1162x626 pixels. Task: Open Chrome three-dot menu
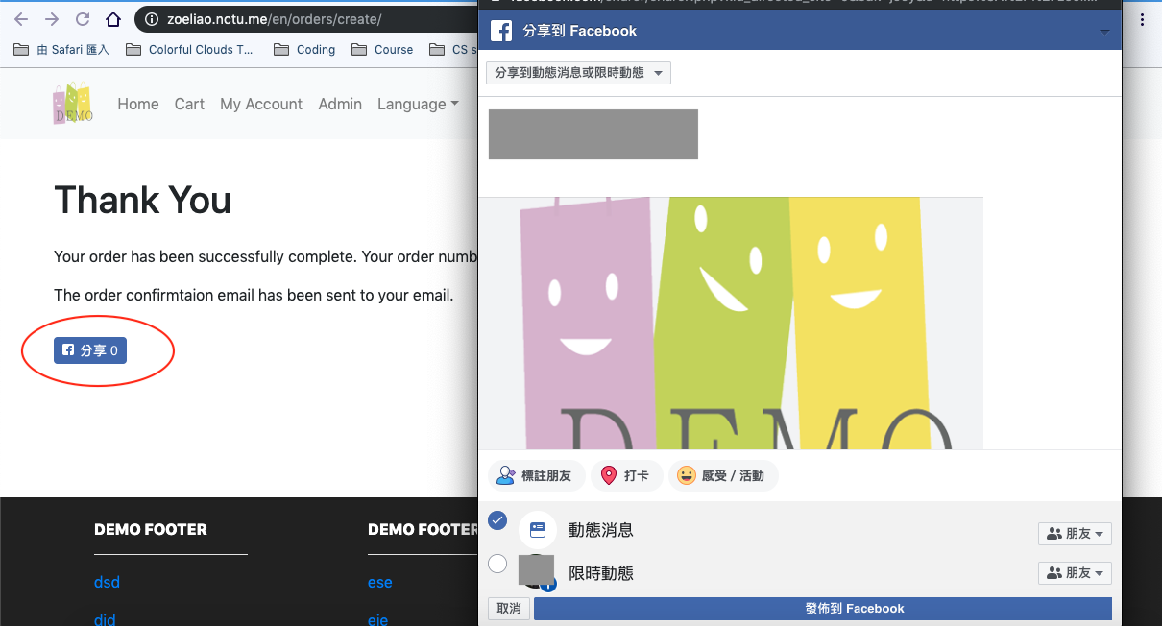tap(1142, 19)
